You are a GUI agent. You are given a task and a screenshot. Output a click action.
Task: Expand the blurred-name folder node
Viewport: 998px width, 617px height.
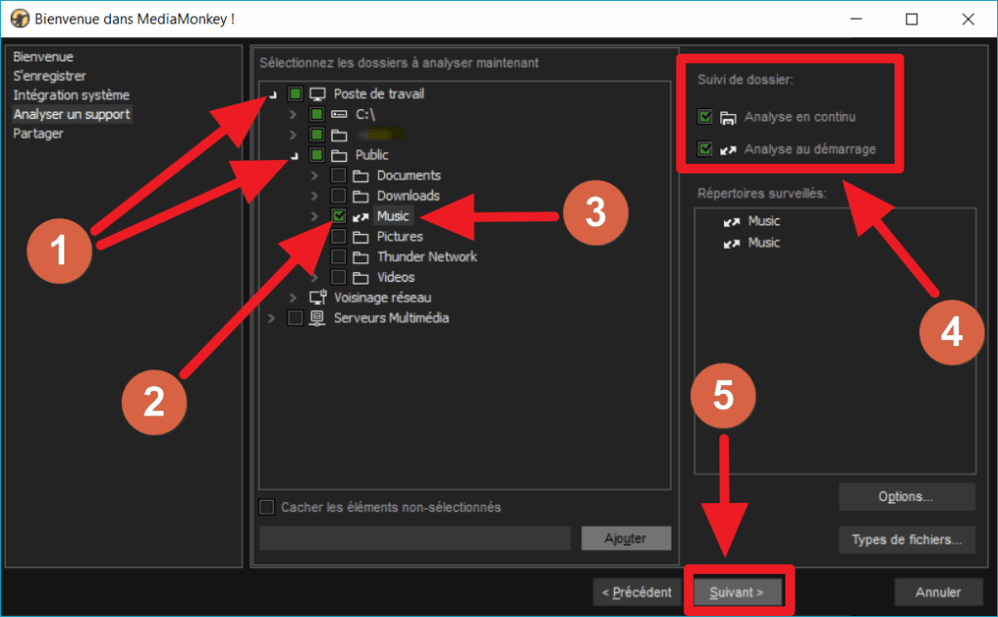(292, 135)
